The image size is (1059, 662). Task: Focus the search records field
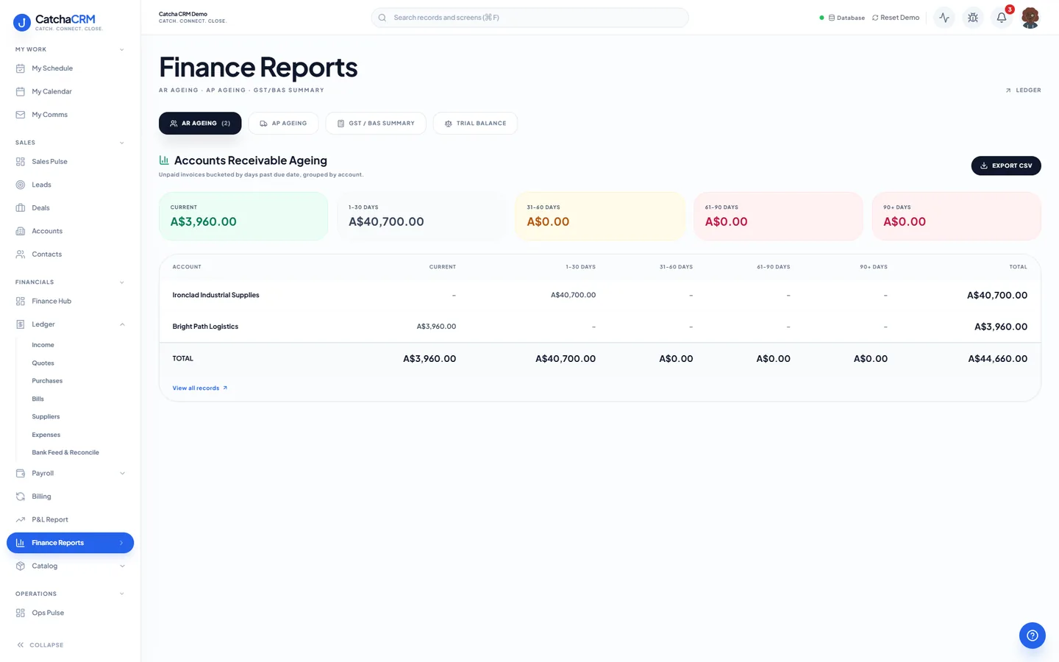point(529,18)
